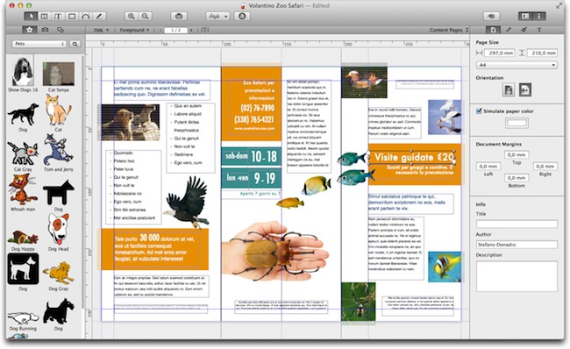Toggle Simulate paper color checkbox

point(479,110)
